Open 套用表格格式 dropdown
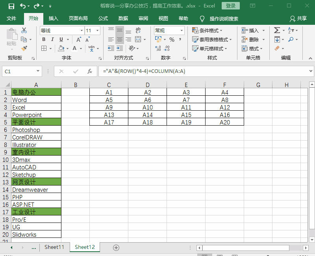Screen dimensions: 315x256 coord(212,40)
